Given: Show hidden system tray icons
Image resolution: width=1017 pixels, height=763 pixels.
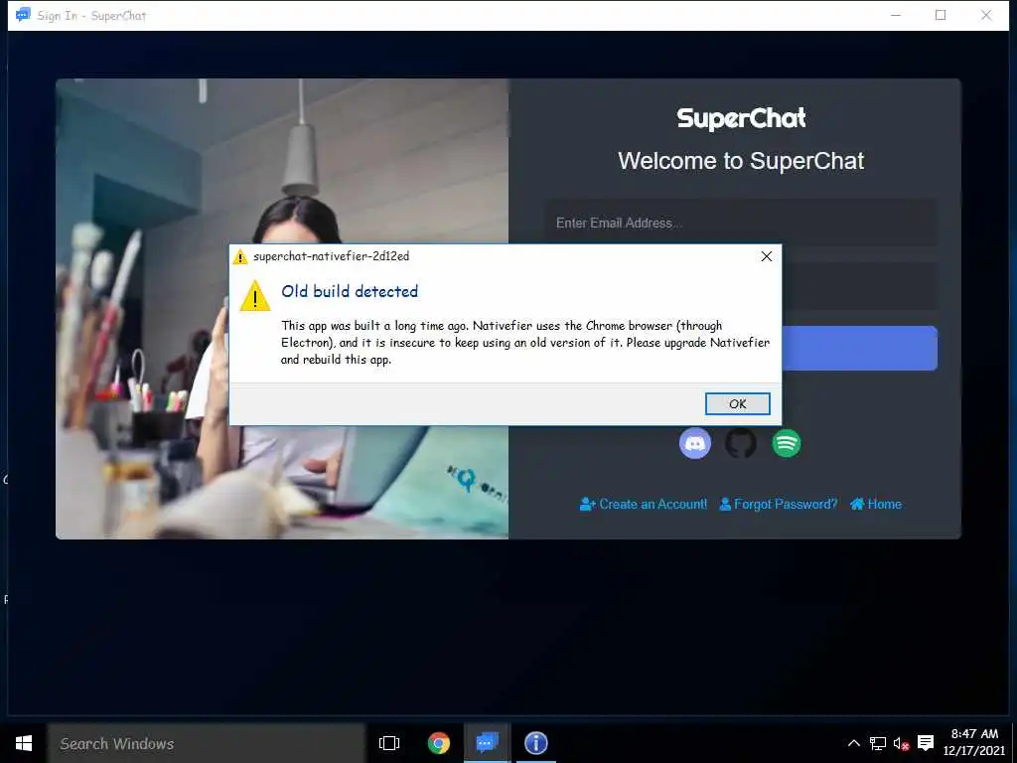Looking at the screenshot, I should pos(853,743).
